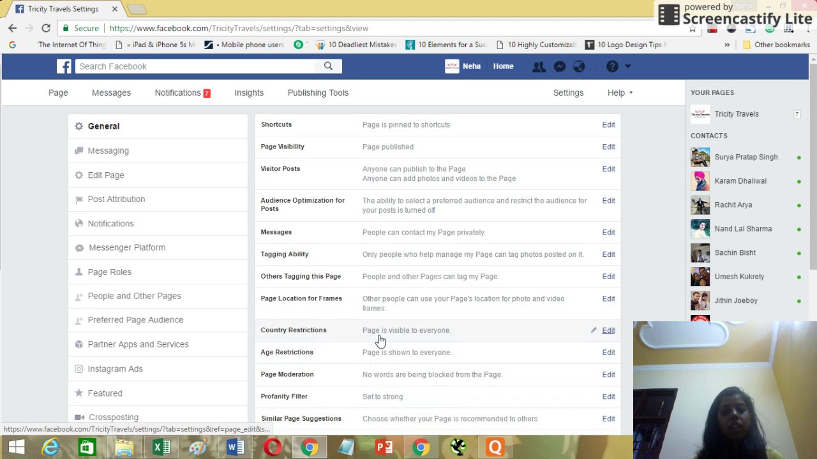Open Word from the taskbar
Viewport: 817px width, 459px height.
236,448
